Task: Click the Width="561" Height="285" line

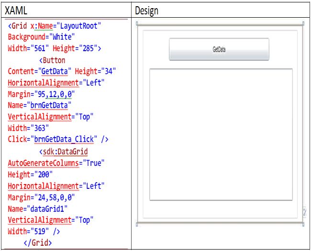Action: [55, 48]
